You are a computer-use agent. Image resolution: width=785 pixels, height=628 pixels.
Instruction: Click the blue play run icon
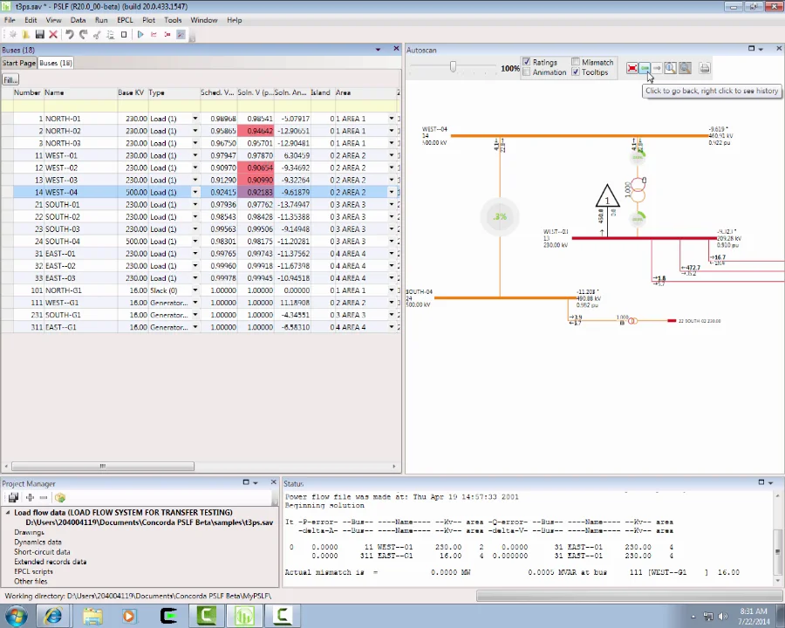pyautogui.click(x=140, y=35)
